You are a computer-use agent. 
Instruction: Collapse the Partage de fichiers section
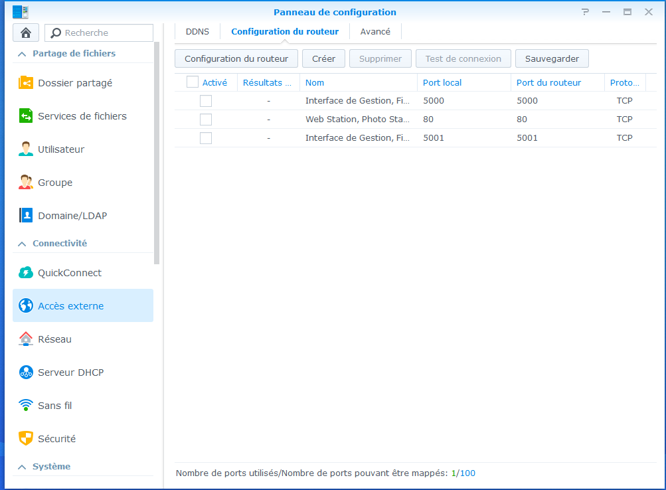(x=22, y=54)
